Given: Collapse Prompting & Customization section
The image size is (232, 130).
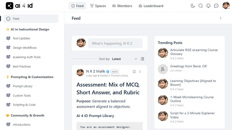Looking at the screenshot, I should pyautogui.click(x=32, y=77).
